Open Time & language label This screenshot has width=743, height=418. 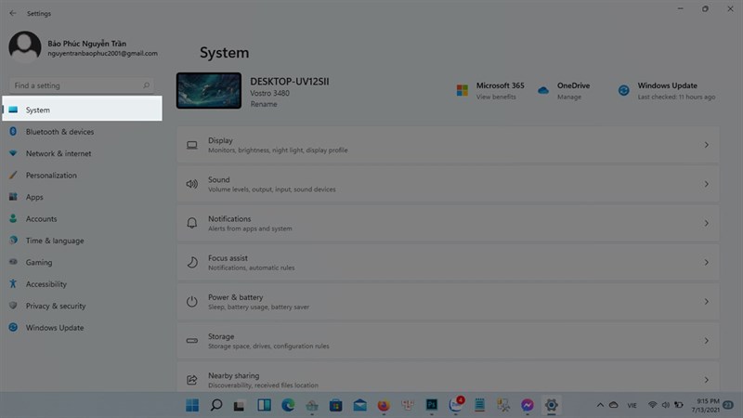point(55,241)
